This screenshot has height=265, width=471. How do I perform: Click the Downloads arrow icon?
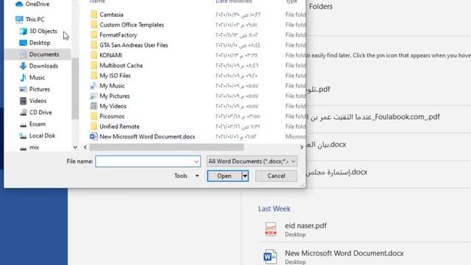pos(23,66)
